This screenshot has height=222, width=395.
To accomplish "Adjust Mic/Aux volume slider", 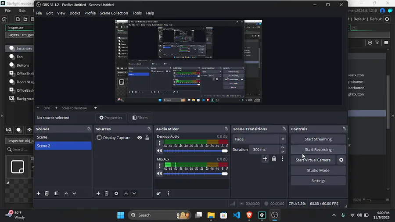I will pos(195,174).
